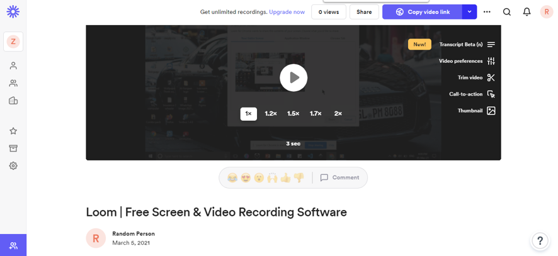Select 1.2× playback speed
Screen dimensions: 558x256
(271, 114)
